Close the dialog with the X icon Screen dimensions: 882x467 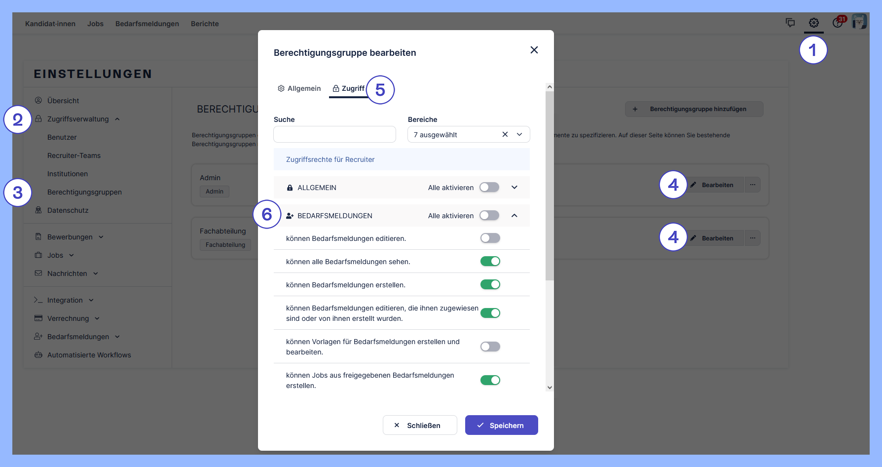(534, 50)
